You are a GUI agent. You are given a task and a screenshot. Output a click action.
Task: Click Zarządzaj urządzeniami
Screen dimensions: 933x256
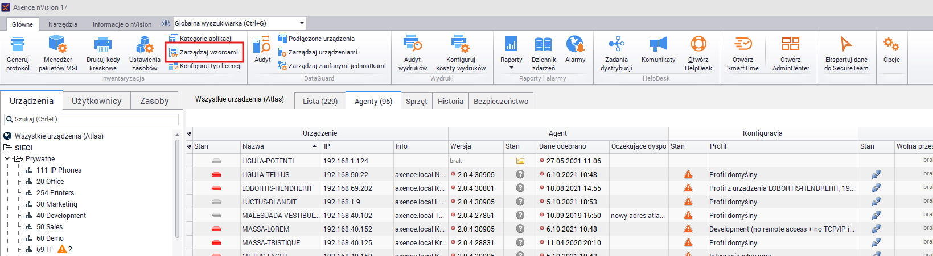pos(323,52)
